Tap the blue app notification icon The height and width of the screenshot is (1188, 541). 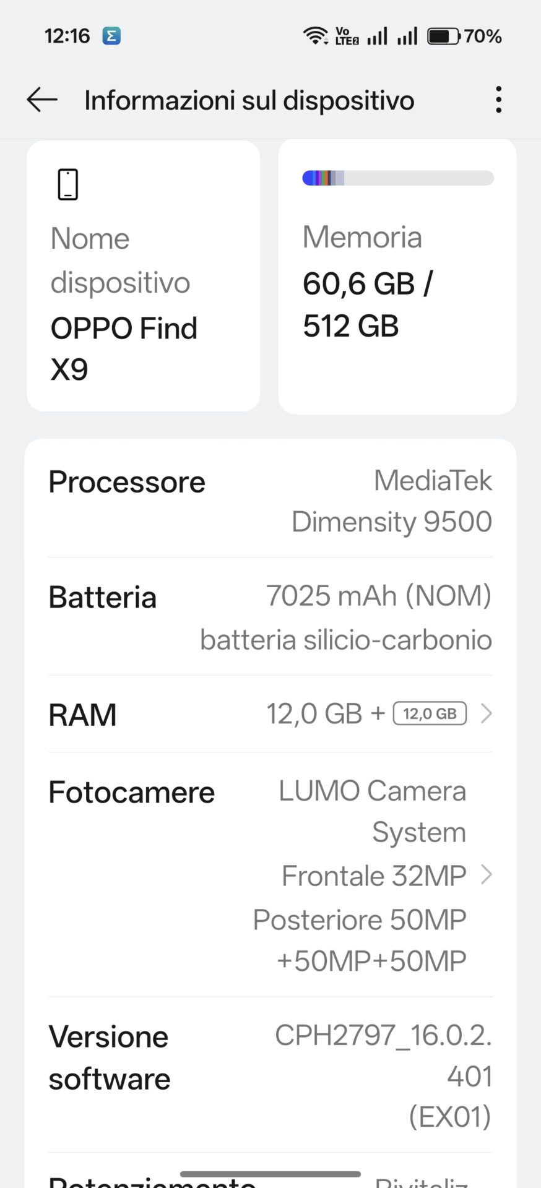pyautogui.click(x=111, y=36)
